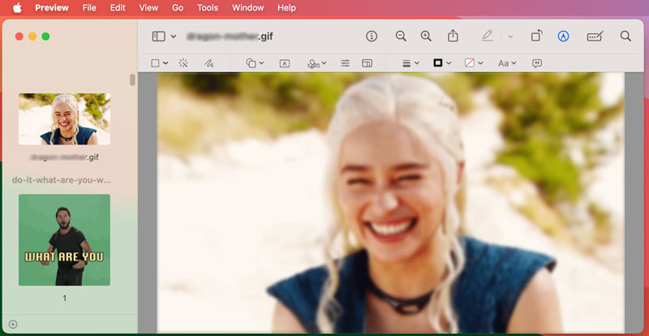Viewport: 649px width, 336px height.
Task: Click the sidebar scrollbar handle
Action: 132,80
